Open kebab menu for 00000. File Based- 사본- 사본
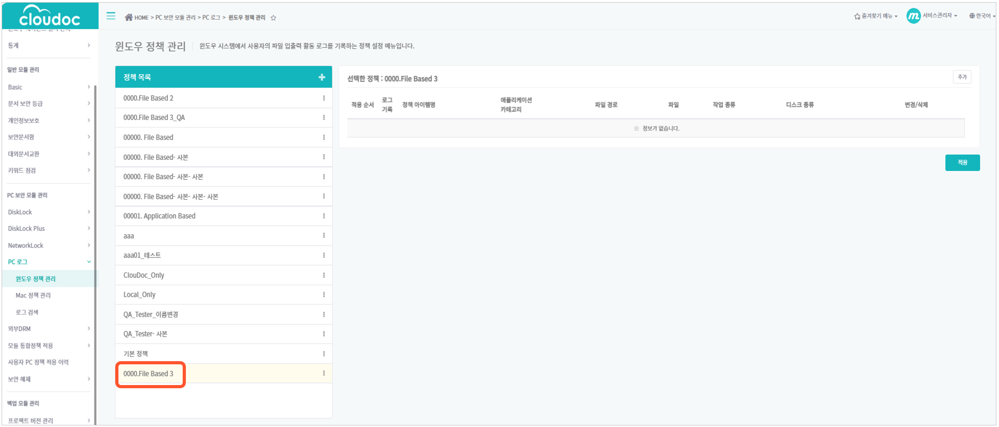This screenshot has height=427, width=999. coord(324,177)
